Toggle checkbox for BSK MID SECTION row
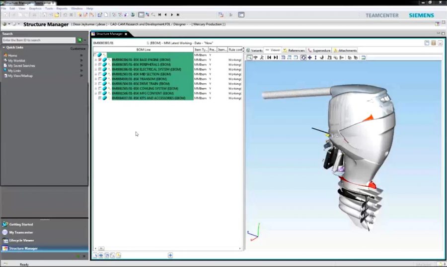The width and height of the screenshot is (447, 267). coord(100,74)
